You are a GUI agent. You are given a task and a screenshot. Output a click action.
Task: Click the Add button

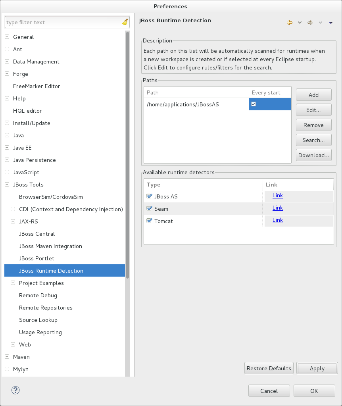coord(313,94)
